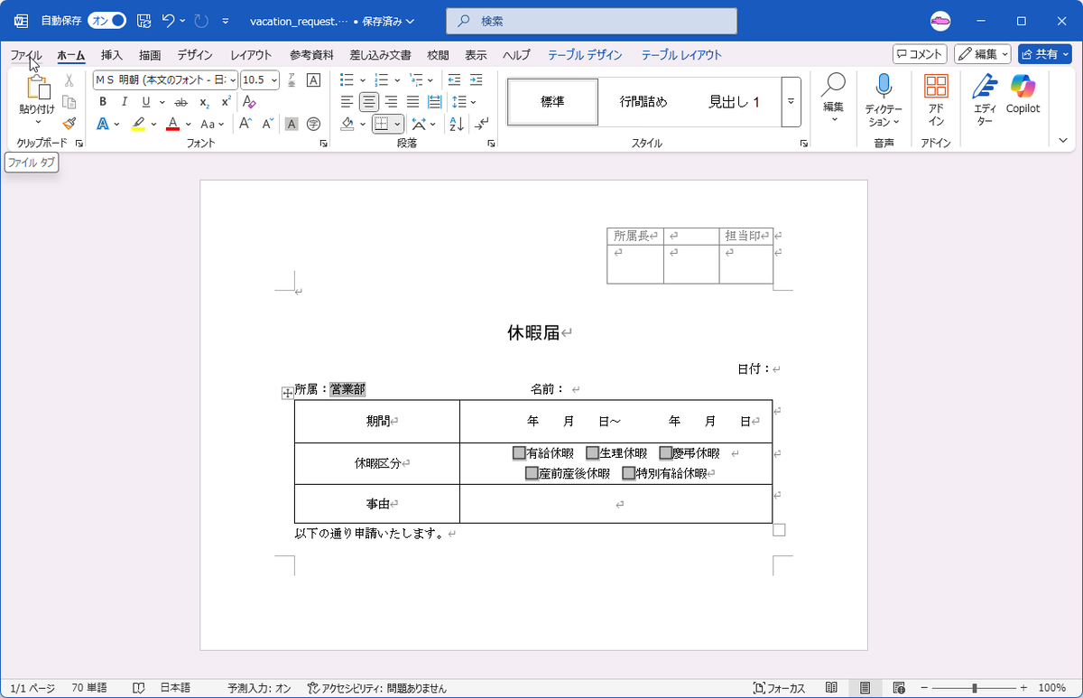Decrease paragraph indent
1083x698 pixels.
tap(454, 79)
